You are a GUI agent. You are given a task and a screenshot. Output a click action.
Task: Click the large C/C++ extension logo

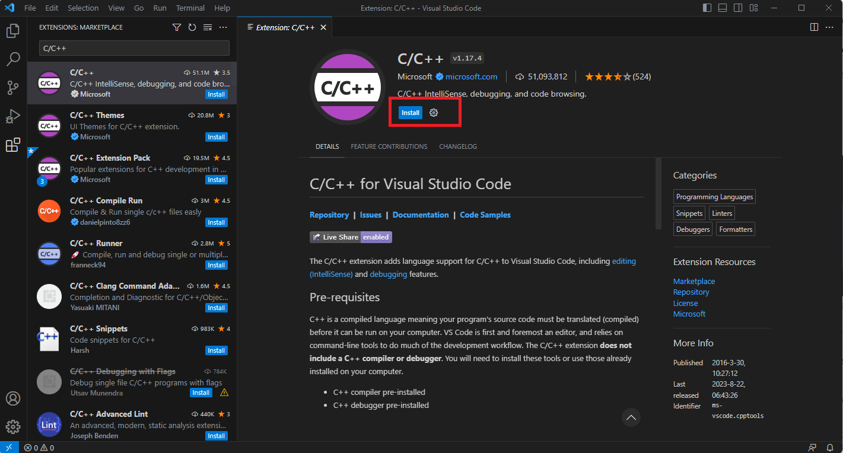tap(348, 87)
